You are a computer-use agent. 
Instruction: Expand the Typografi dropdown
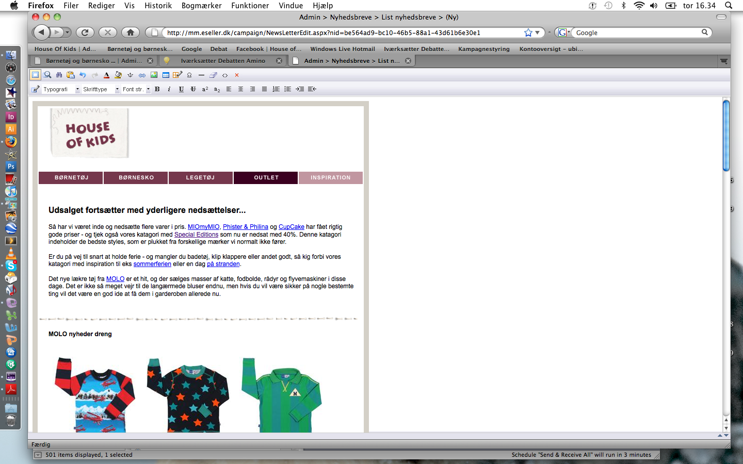77,89
